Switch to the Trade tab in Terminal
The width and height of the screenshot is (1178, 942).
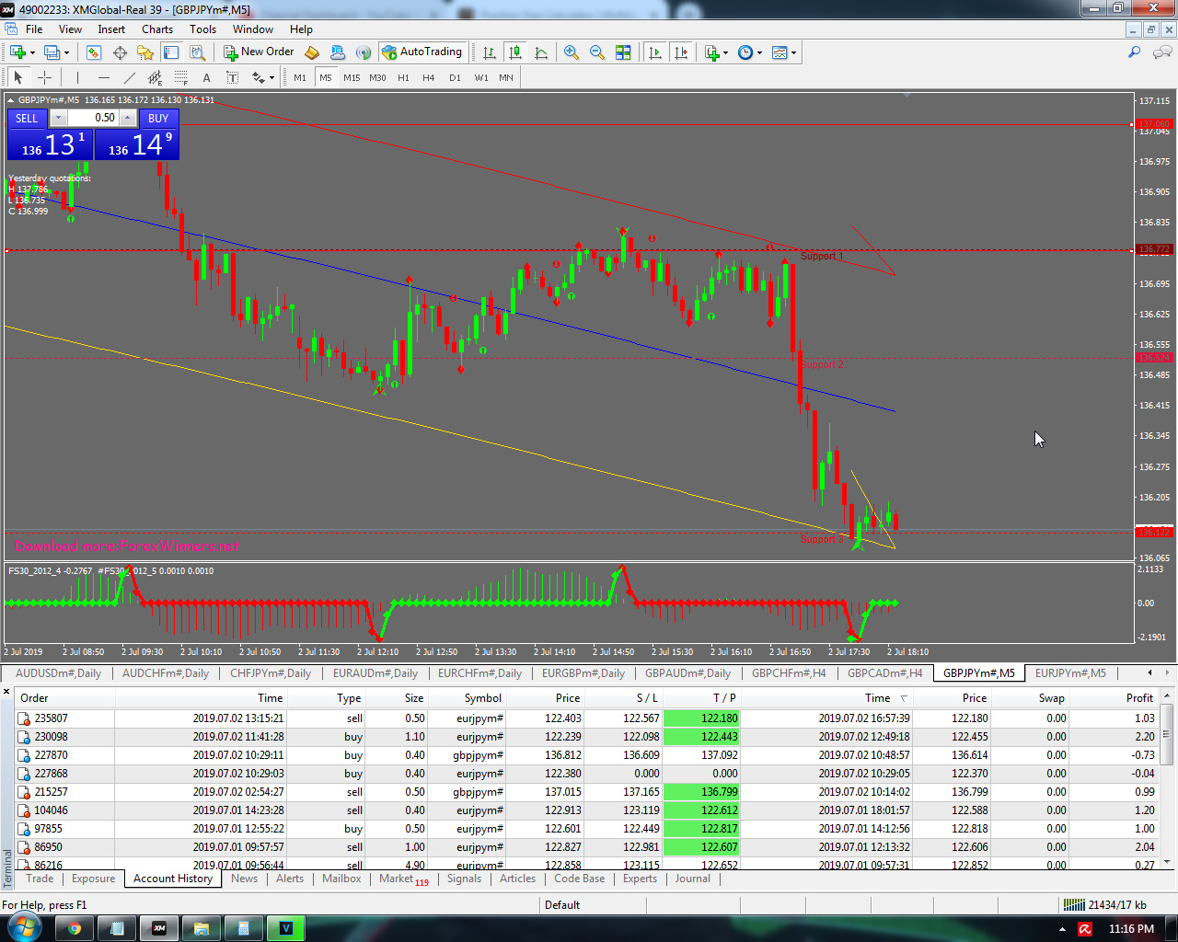40,879
